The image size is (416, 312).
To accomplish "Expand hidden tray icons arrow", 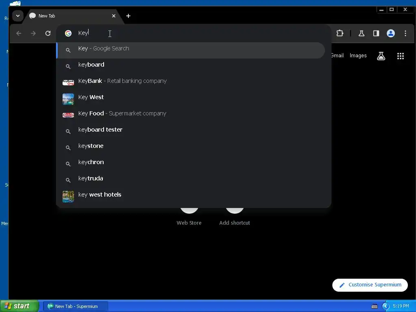I will 386,306.
